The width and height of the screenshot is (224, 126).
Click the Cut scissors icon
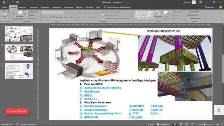[9, 12]
